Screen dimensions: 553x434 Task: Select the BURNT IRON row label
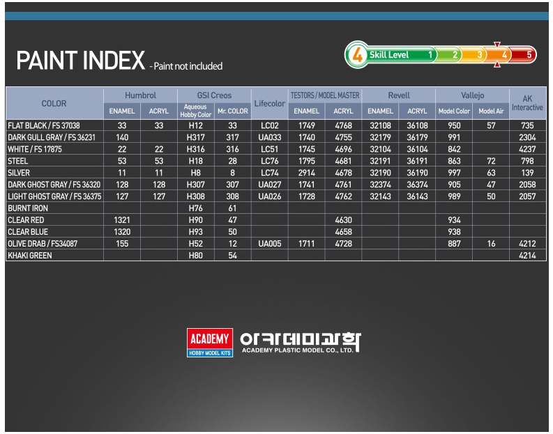tap(28, 208)
